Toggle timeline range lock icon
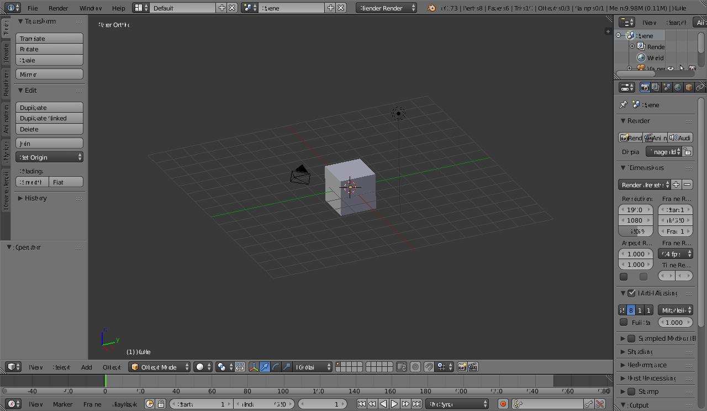Image resolution: width=707 pixels, height=411 pixels. [x=161, y=404]
